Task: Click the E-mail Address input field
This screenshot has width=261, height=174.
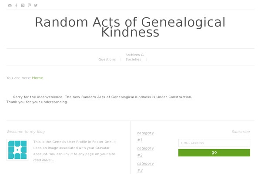Action: point(214,143)
